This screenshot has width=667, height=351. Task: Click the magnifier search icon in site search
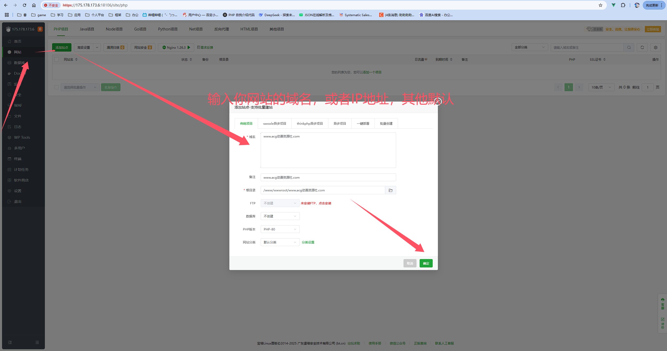629,47
